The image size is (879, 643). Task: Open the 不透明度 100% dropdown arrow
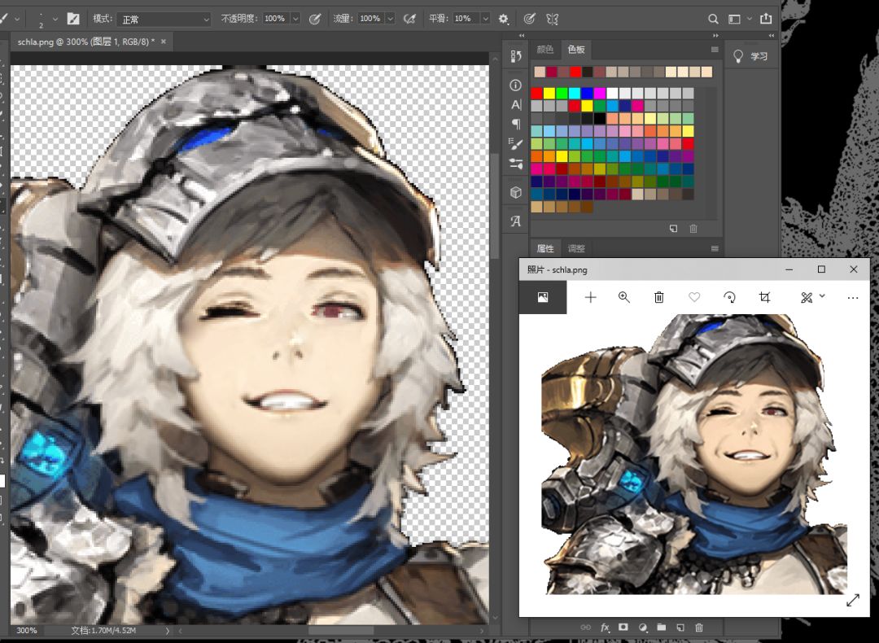pyautogui.click(x=295, y=19)
